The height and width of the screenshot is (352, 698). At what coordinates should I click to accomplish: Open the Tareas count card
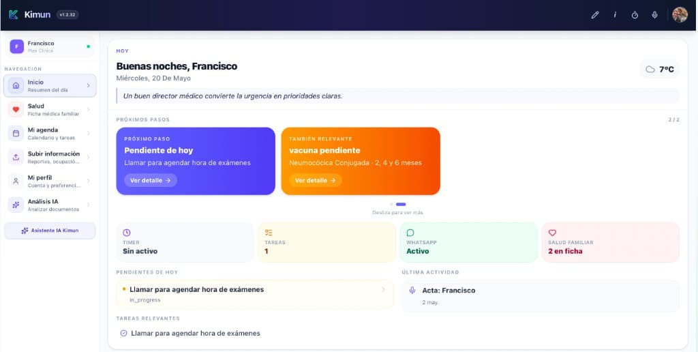(x=327, y=242)
